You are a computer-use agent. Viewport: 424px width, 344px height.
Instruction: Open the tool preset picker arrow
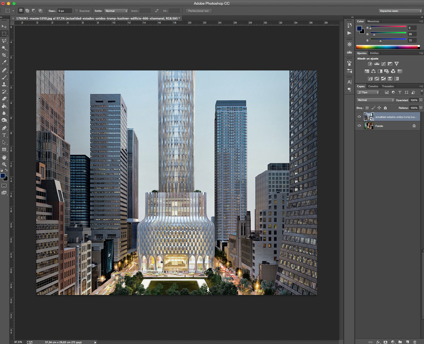13,11
